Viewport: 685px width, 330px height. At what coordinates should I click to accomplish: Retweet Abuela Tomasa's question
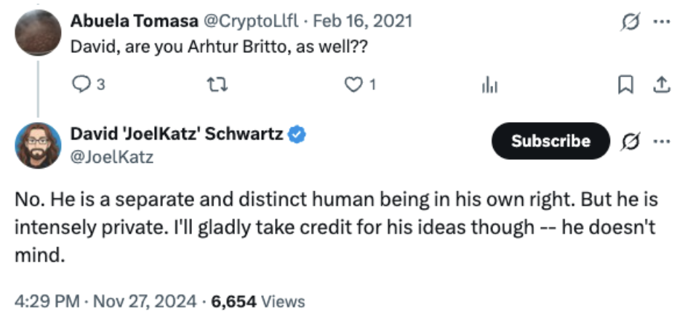click(215, 85)
